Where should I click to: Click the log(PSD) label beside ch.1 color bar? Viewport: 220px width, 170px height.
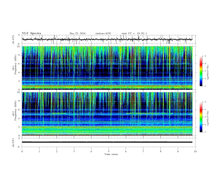click(208, 72)
